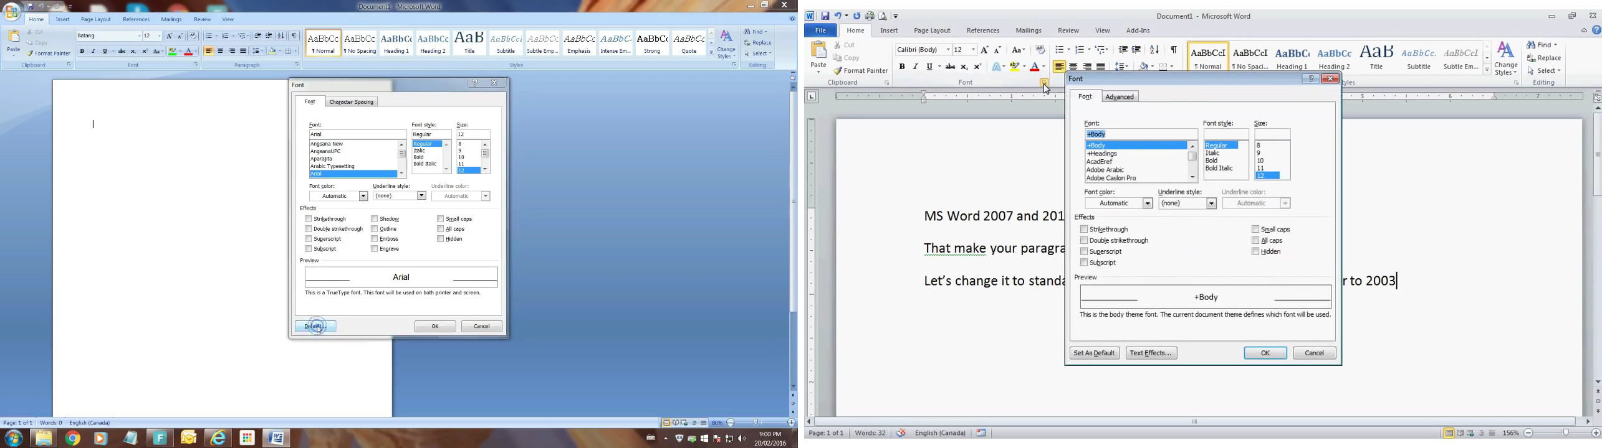Open Chrome from the Windows taskbar
This screenshot has width=1602, height=448.
[73, 439]
